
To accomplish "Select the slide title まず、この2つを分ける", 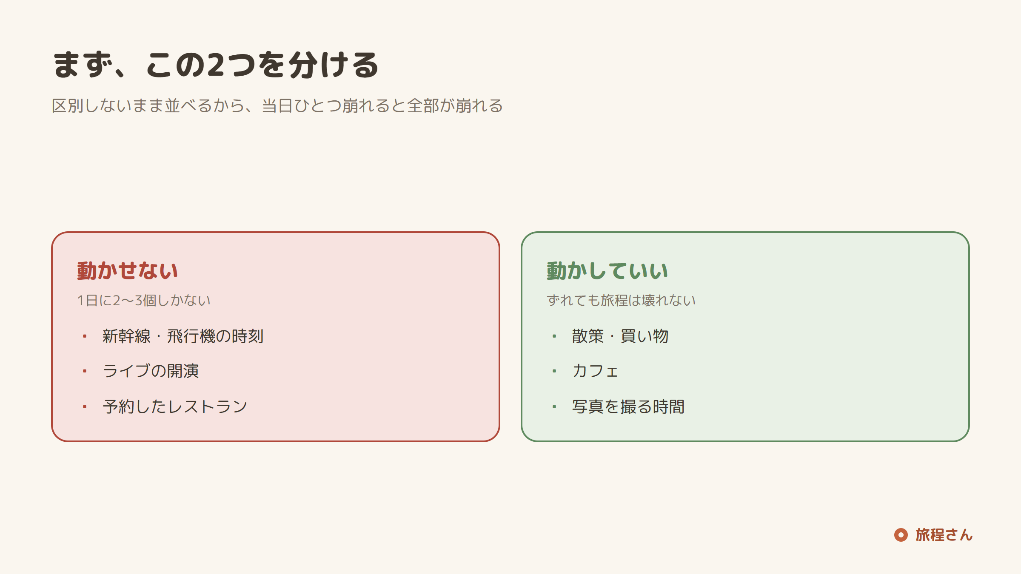I will click(x=215, y=65).
